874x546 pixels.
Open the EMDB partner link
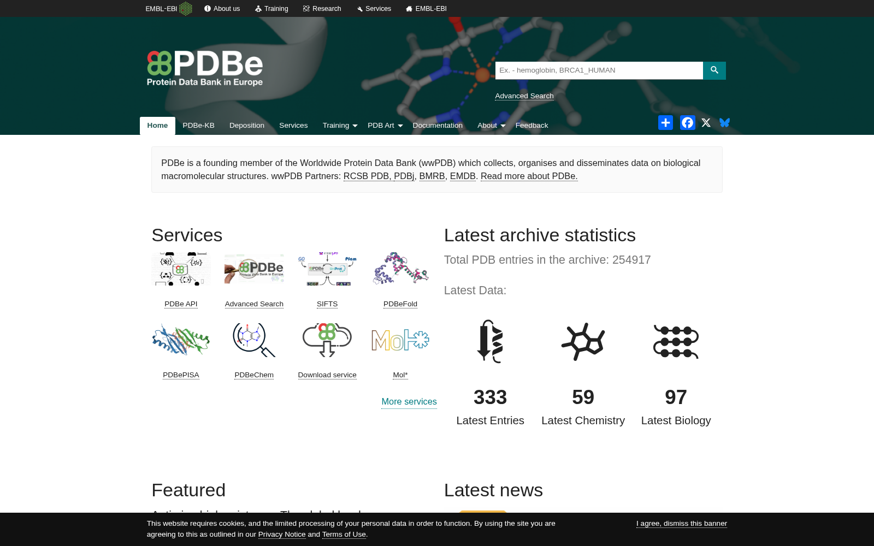coord(463,176)
